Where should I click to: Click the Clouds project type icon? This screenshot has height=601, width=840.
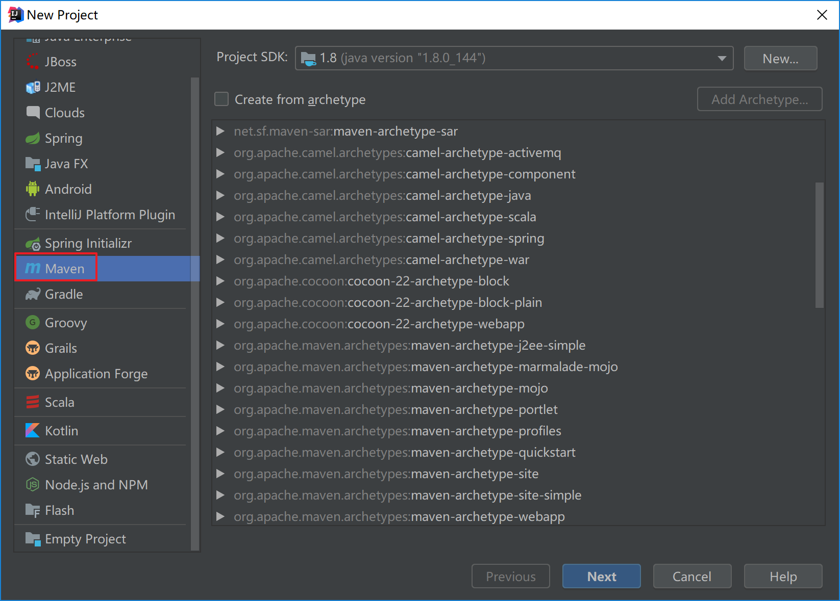click(33, 113)
